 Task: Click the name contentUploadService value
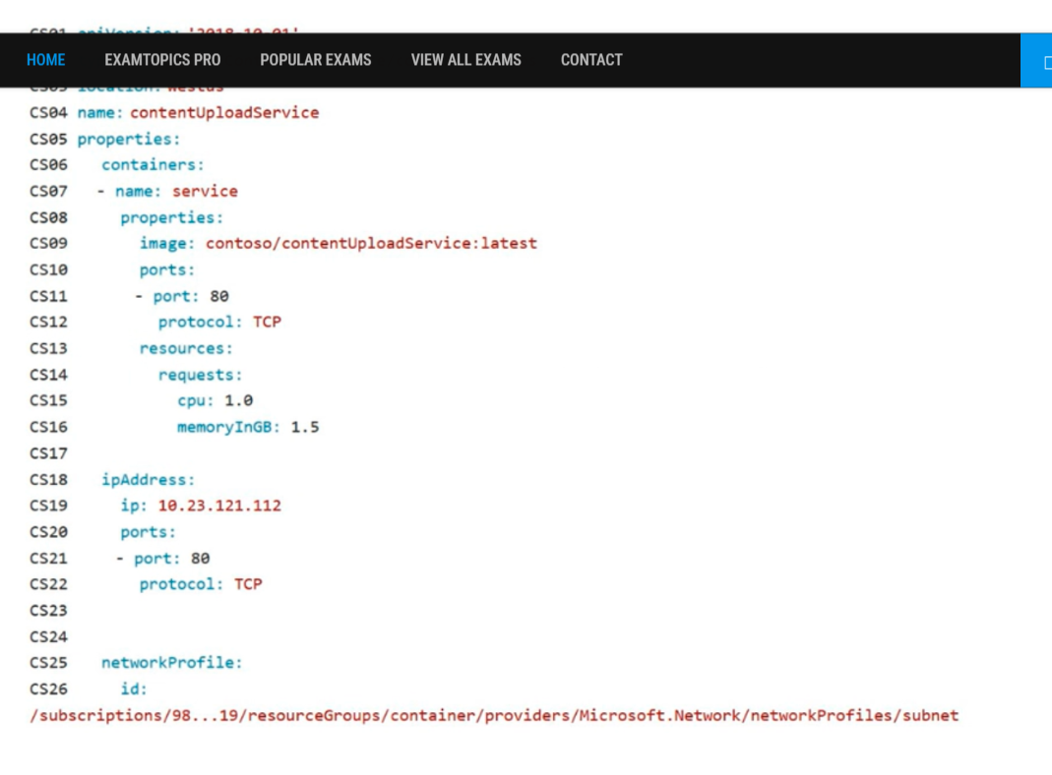(x=224, y=113)
